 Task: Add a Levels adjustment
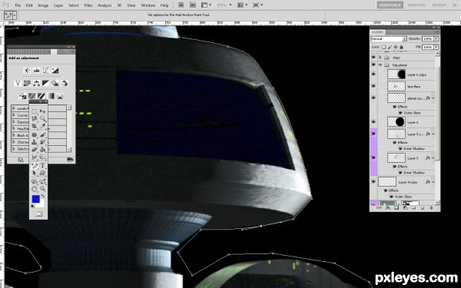click(x=36, y=71)
